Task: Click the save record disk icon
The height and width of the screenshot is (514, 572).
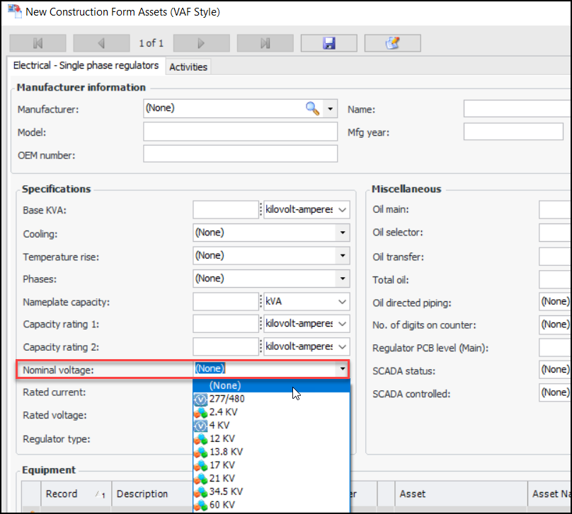Action: coord(328,43)
